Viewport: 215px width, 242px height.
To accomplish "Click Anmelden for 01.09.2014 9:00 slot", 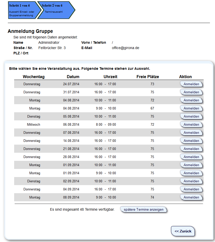I will (191, 173).
